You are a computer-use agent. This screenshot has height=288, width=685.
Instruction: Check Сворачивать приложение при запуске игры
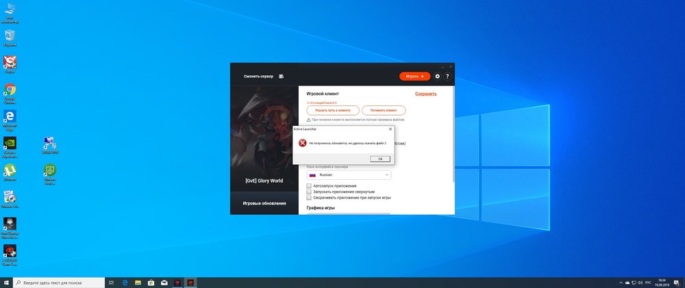(x=309, y=198)
